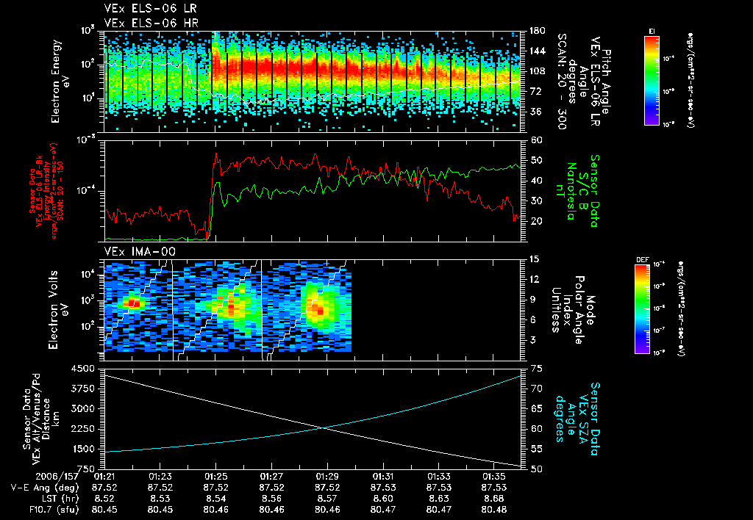Click the 'Mode Polar Angle Index Unitless' label

[573, 310]
